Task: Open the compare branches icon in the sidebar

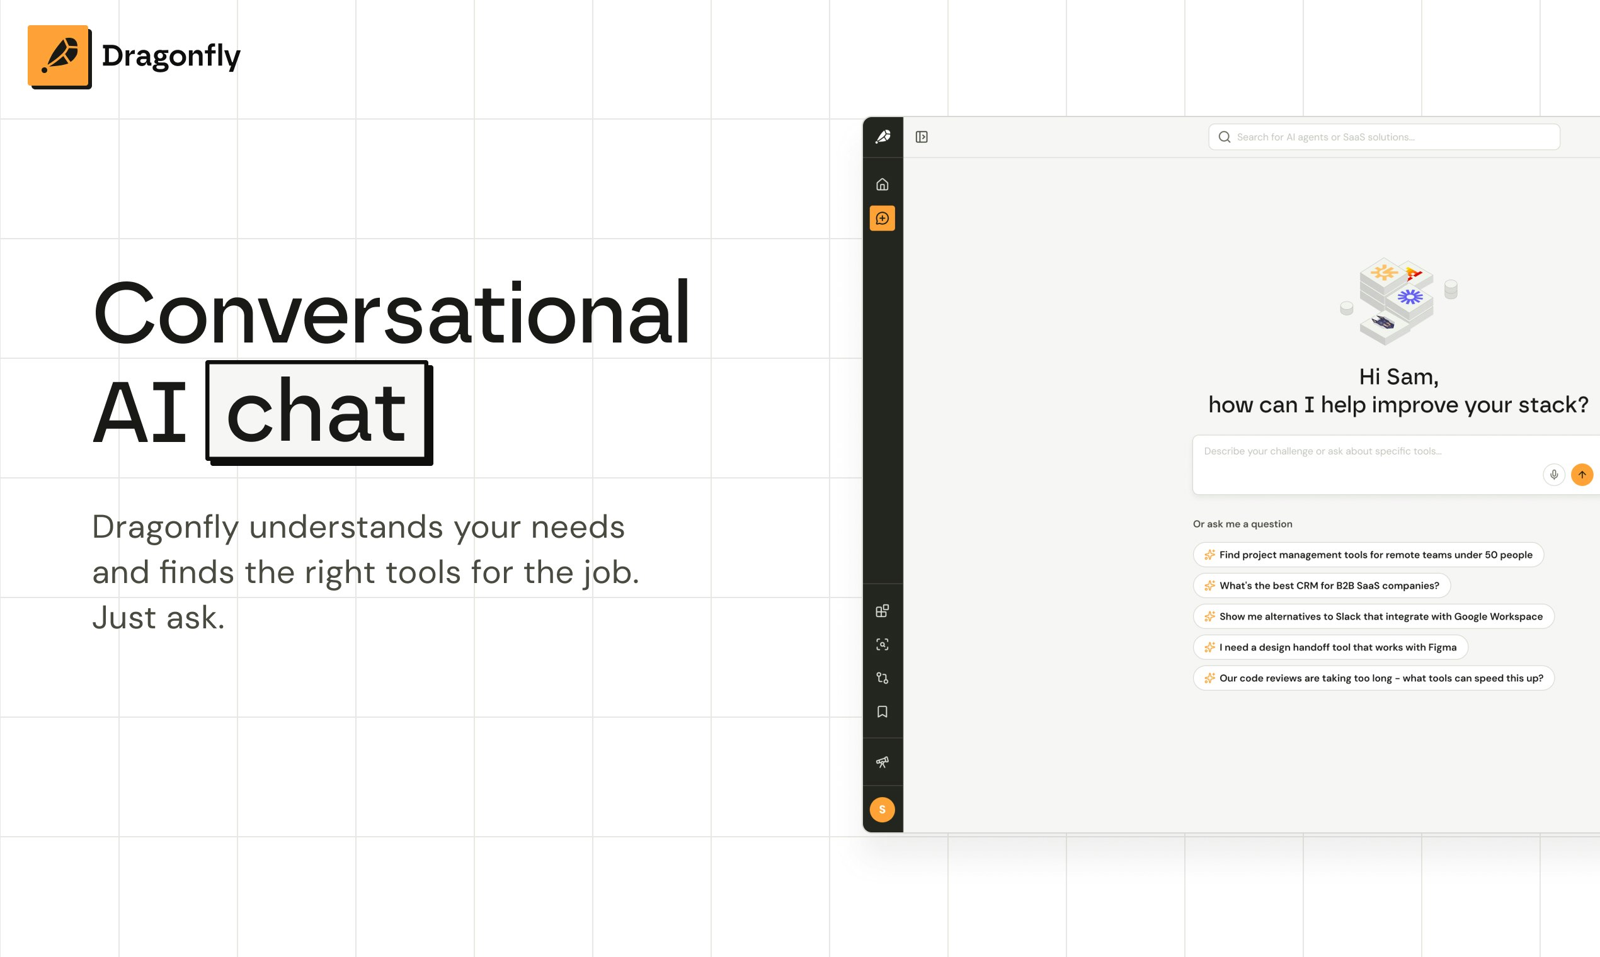Action: click(x=882, y=677)
